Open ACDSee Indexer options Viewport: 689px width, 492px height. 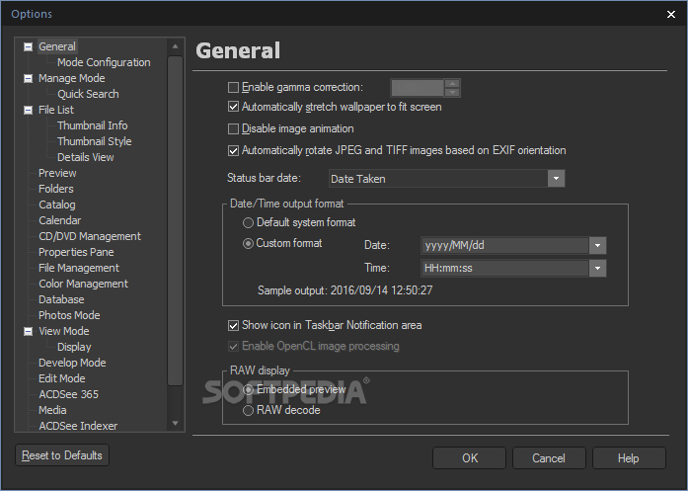78,426
